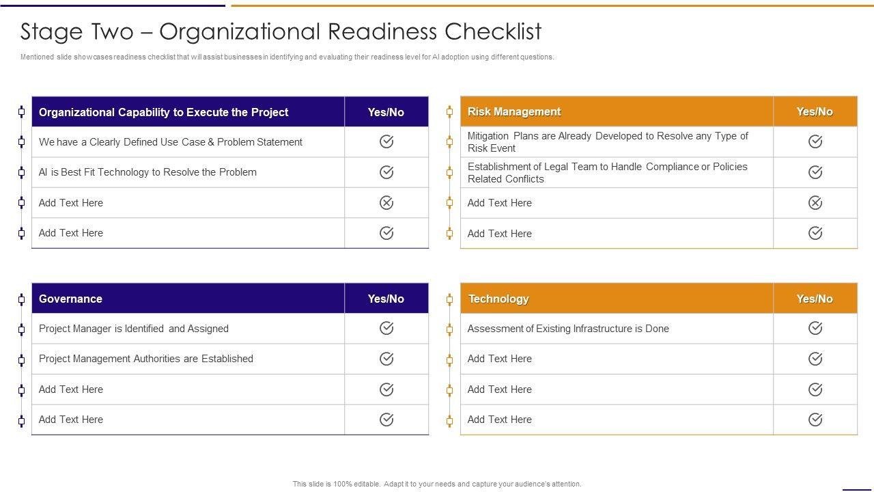This screenshot has height=492, width=874.
Task: Click the slide title Stage Two Organizational Readiness Checklist
Action: (x=281, y=31)
